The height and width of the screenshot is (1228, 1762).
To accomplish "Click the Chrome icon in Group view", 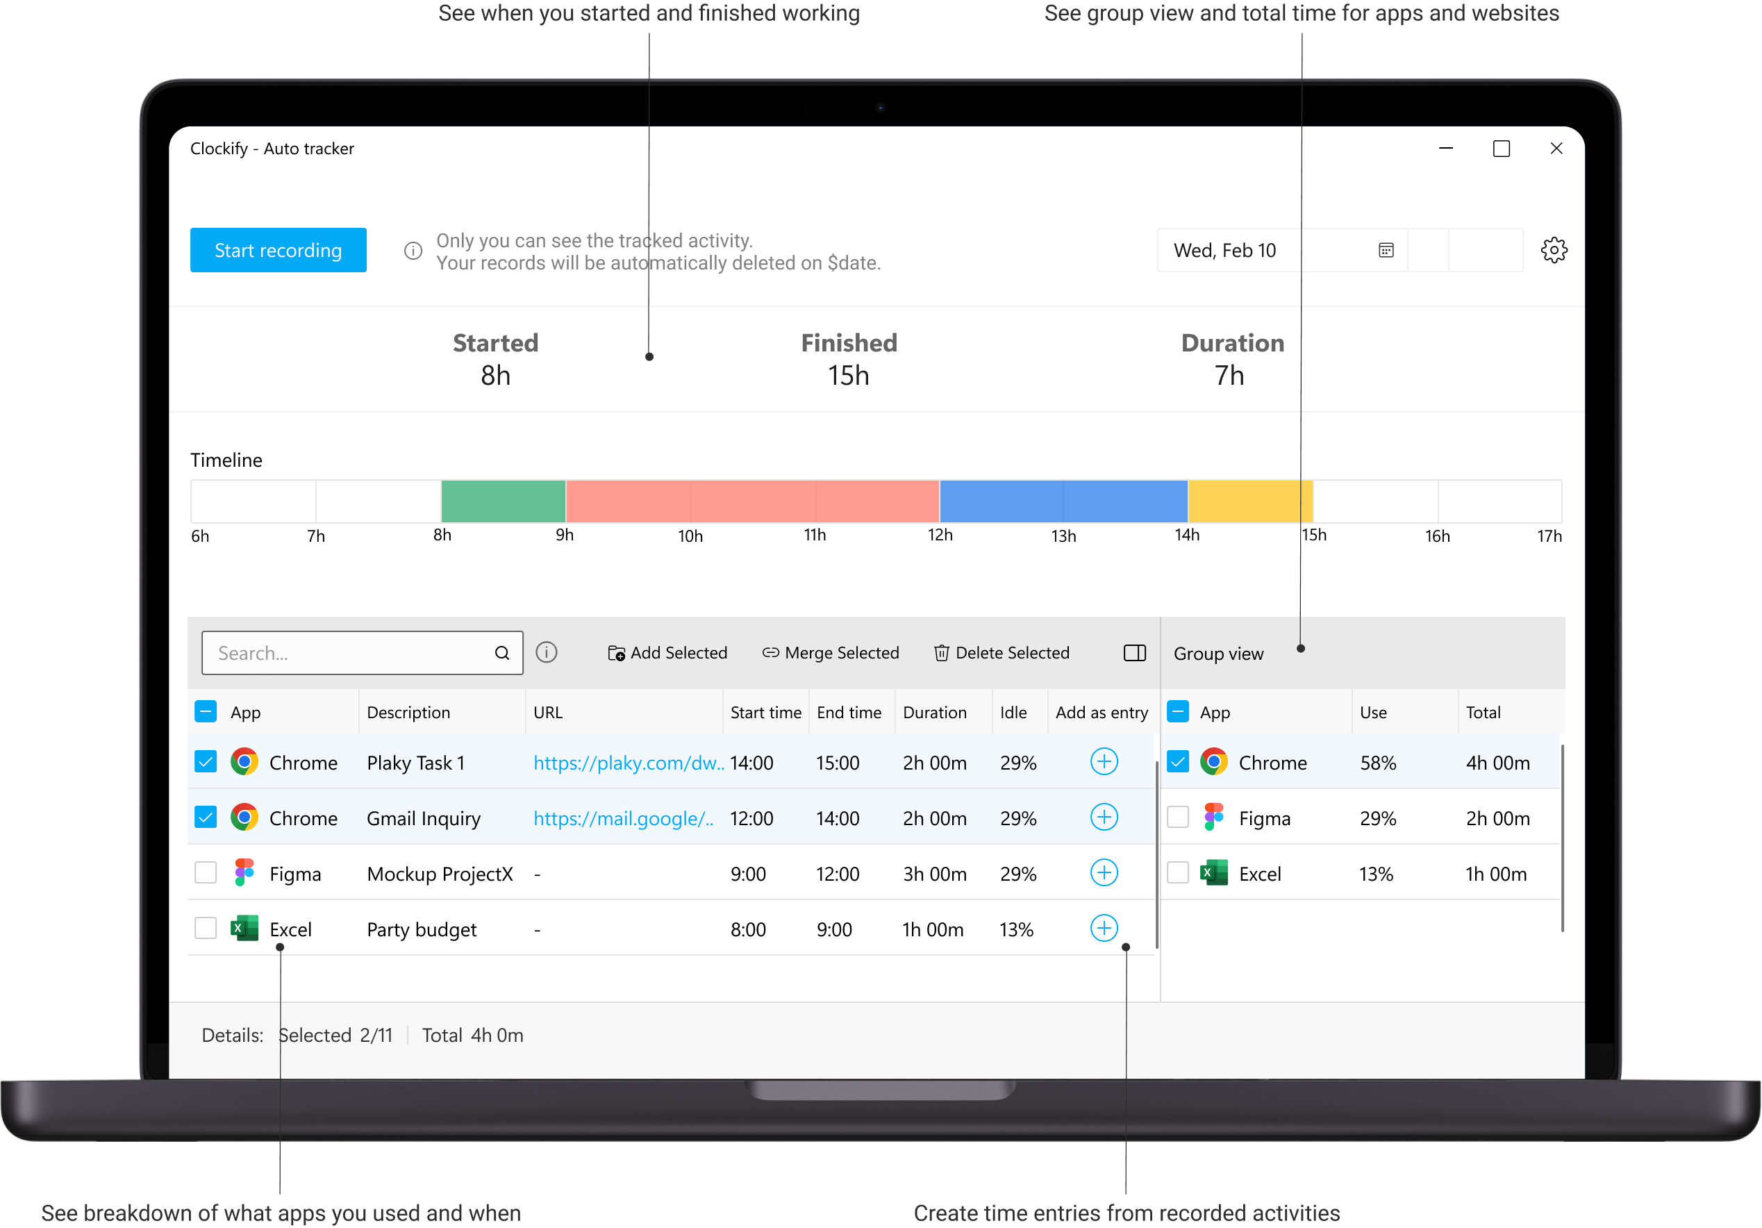I will [x=1215, y=762].
